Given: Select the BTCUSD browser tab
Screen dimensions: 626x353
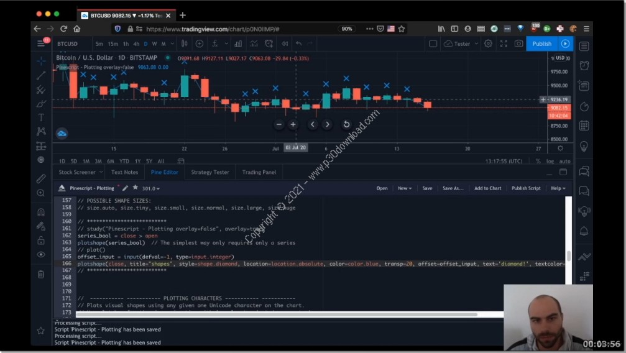Looking at the screenshot, I should pyautogui.click(x=126, y=16).
